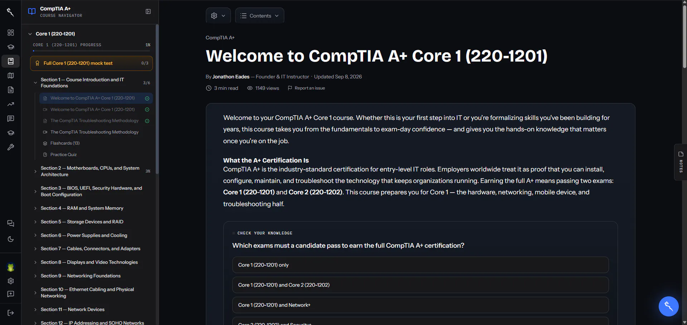Click the stacked layers icon beside Flashcards (13)
This screenshot has width=687, height=325.
[x=45, y=143]
